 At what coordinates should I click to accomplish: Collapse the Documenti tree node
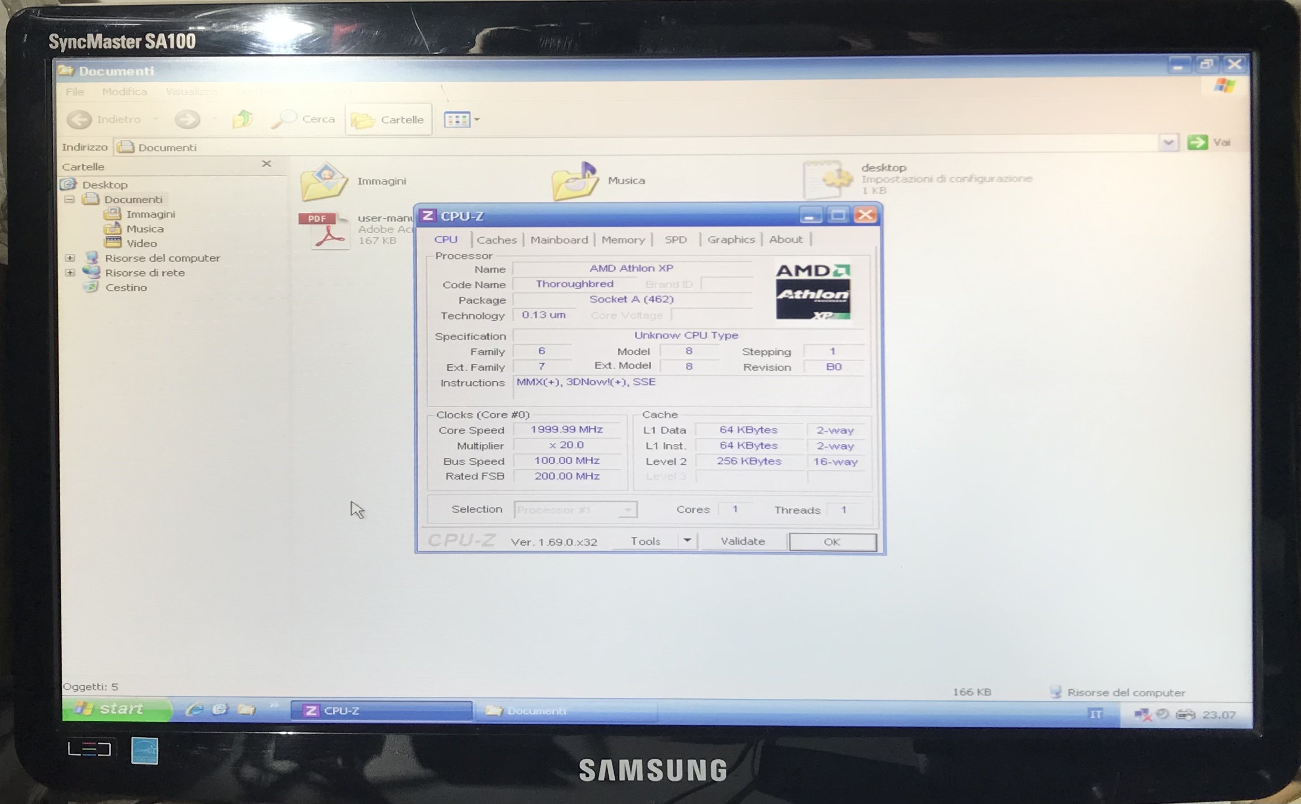[x=70, y=199]
